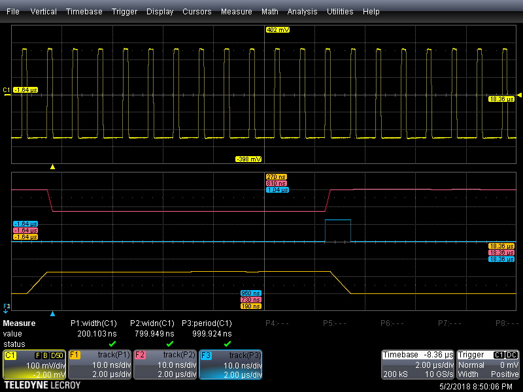This screenshot has width=523, height=392.
Task: Expand the Math menu
Action: [269, 12]
